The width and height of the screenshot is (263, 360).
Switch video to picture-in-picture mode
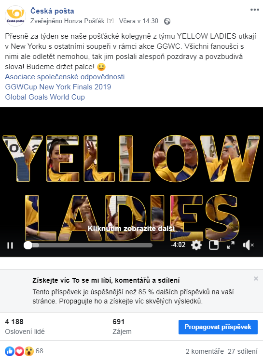[x=214, y=245]
